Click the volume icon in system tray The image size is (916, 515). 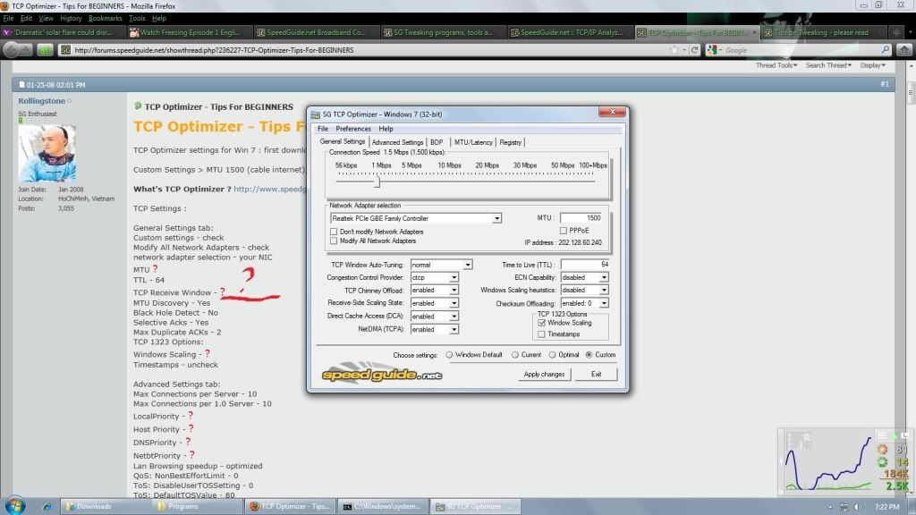(859, 507)
